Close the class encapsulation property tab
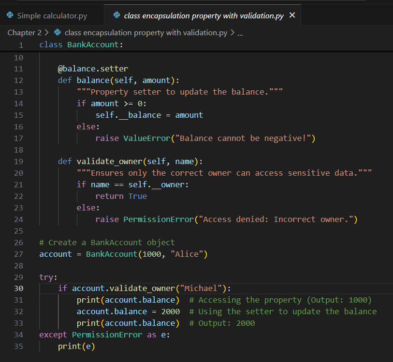393x362 pixels. click(291, 15)
